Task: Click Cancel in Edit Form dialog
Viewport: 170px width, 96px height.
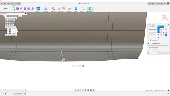Action: pos(166,53)
